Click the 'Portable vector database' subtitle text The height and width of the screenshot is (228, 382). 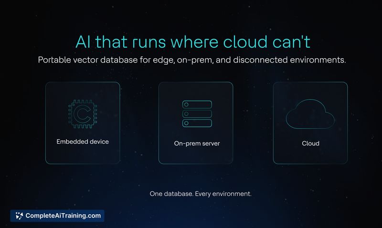192,60
